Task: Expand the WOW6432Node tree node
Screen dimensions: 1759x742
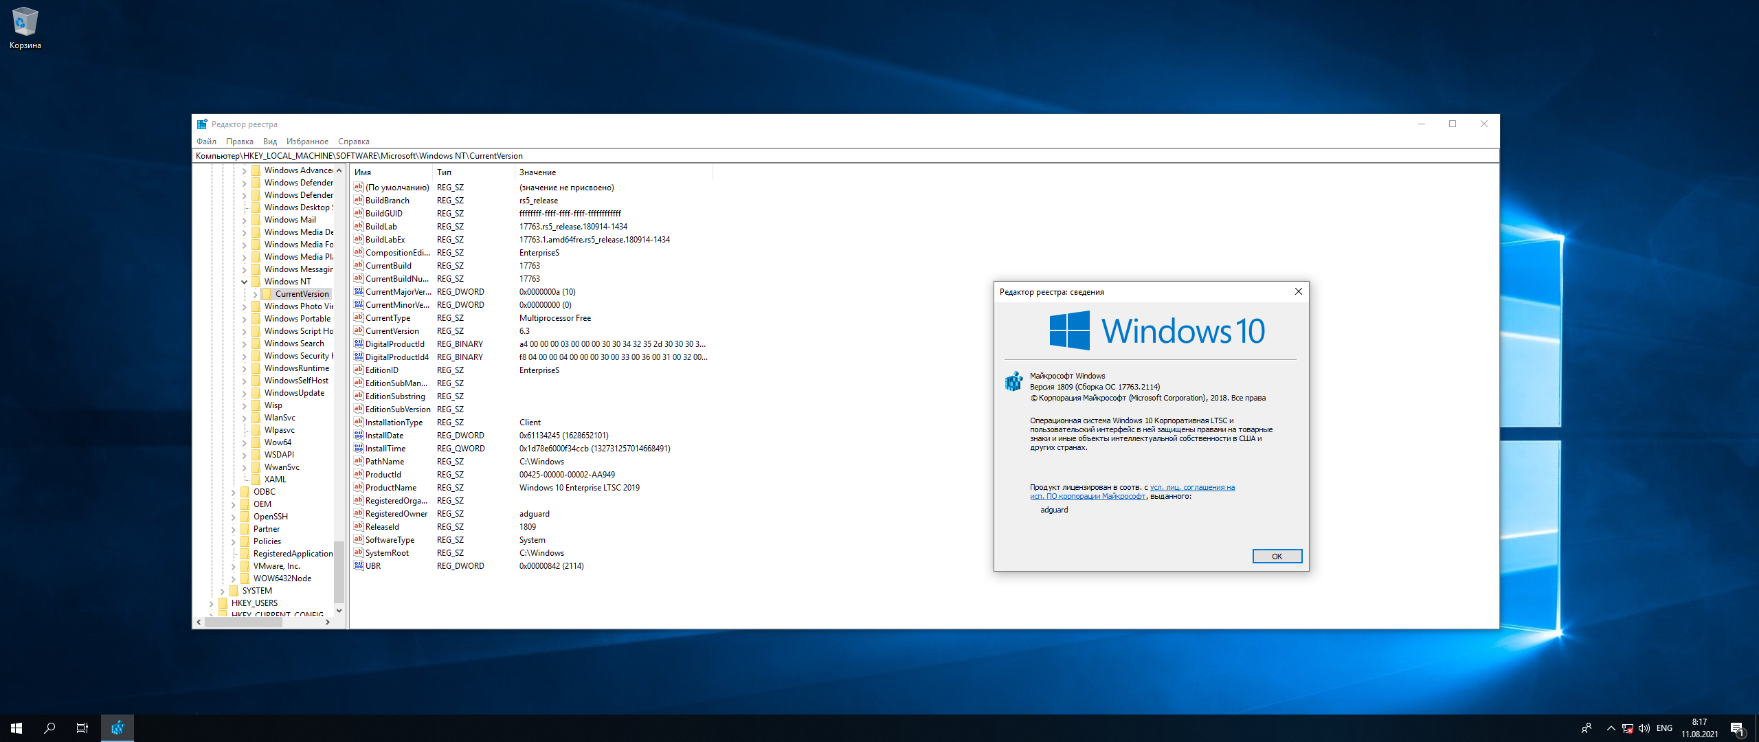Action: point(233,578)
